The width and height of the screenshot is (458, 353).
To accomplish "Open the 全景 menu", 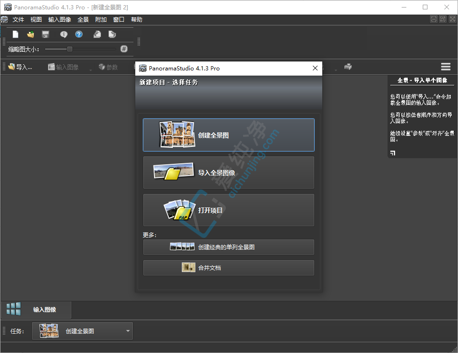I will tap(83, 20).
